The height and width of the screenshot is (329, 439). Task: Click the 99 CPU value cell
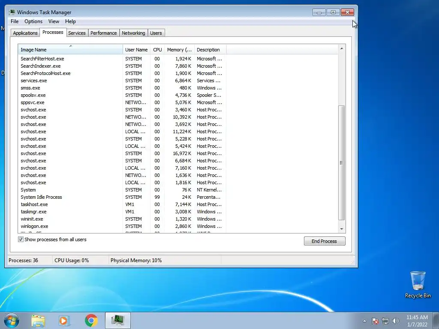[x=157, y=197]
